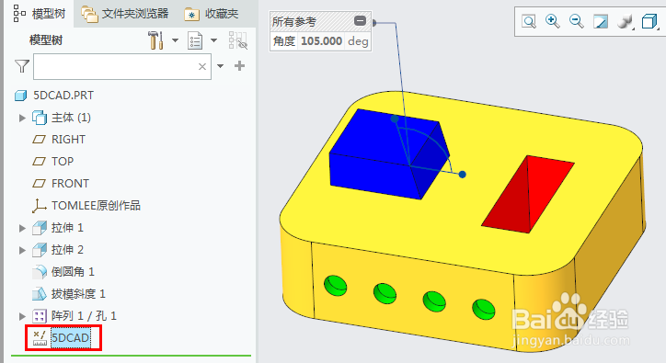
Task: Select 主体 (1) in model tree
Action: (x=71, y=118)
